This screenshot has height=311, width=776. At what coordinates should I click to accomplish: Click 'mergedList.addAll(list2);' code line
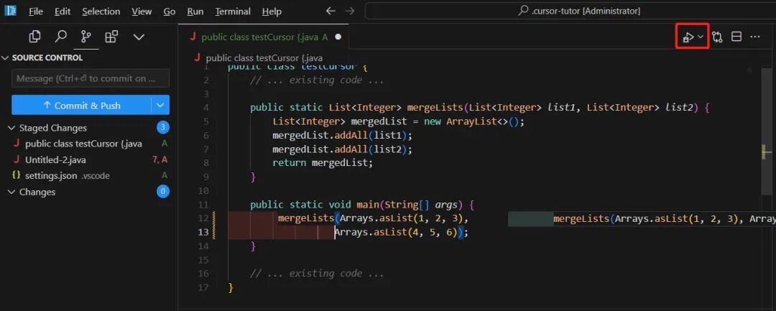tap(342, 149)
